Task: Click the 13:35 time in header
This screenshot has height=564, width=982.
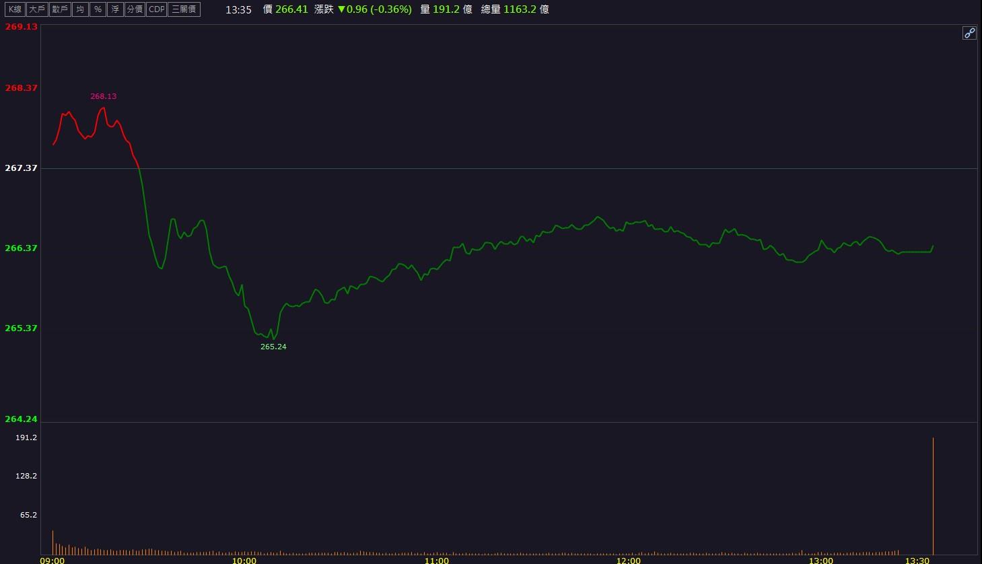Action: [x=238, y=9]
